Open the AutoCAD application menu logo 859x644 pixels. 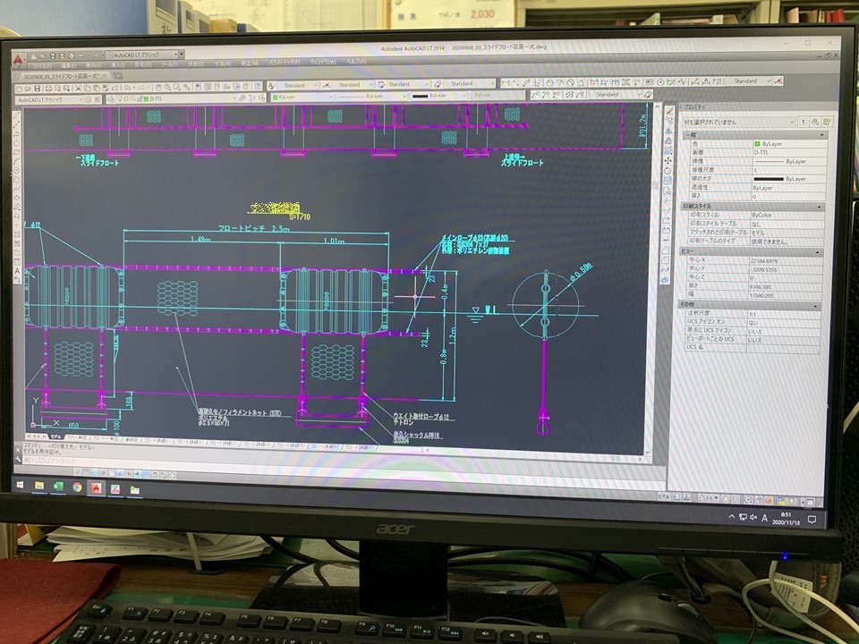click(18, 58)
